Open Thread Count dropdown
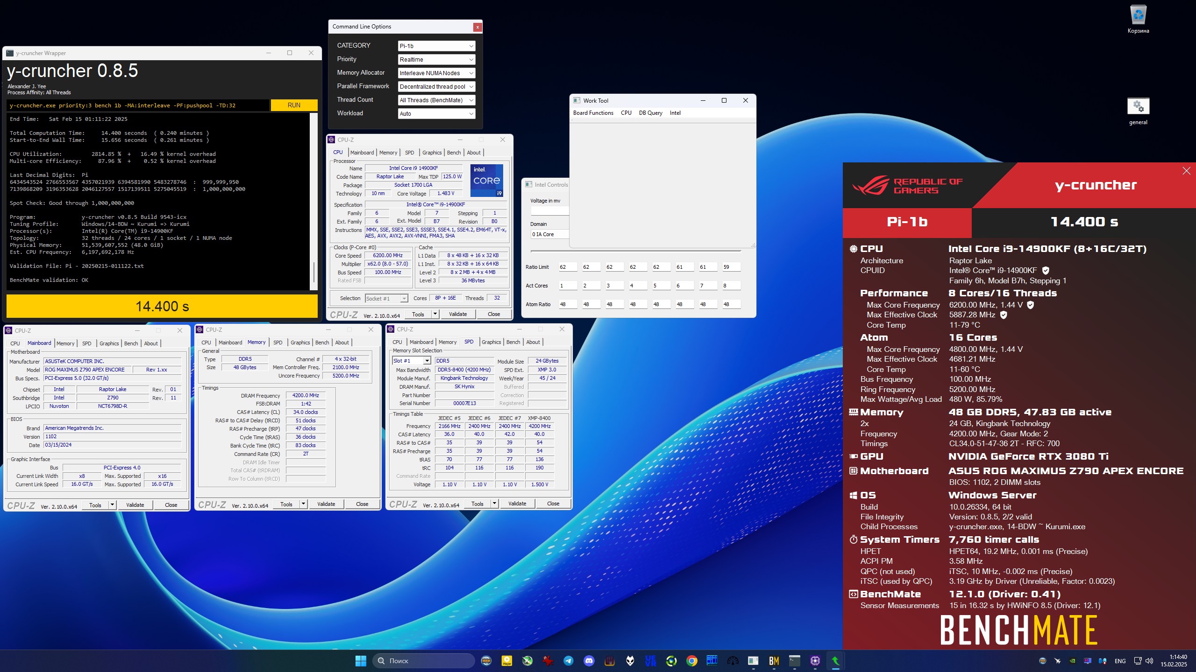Screen dimensions: 1196x672 [x=437, y=100]
